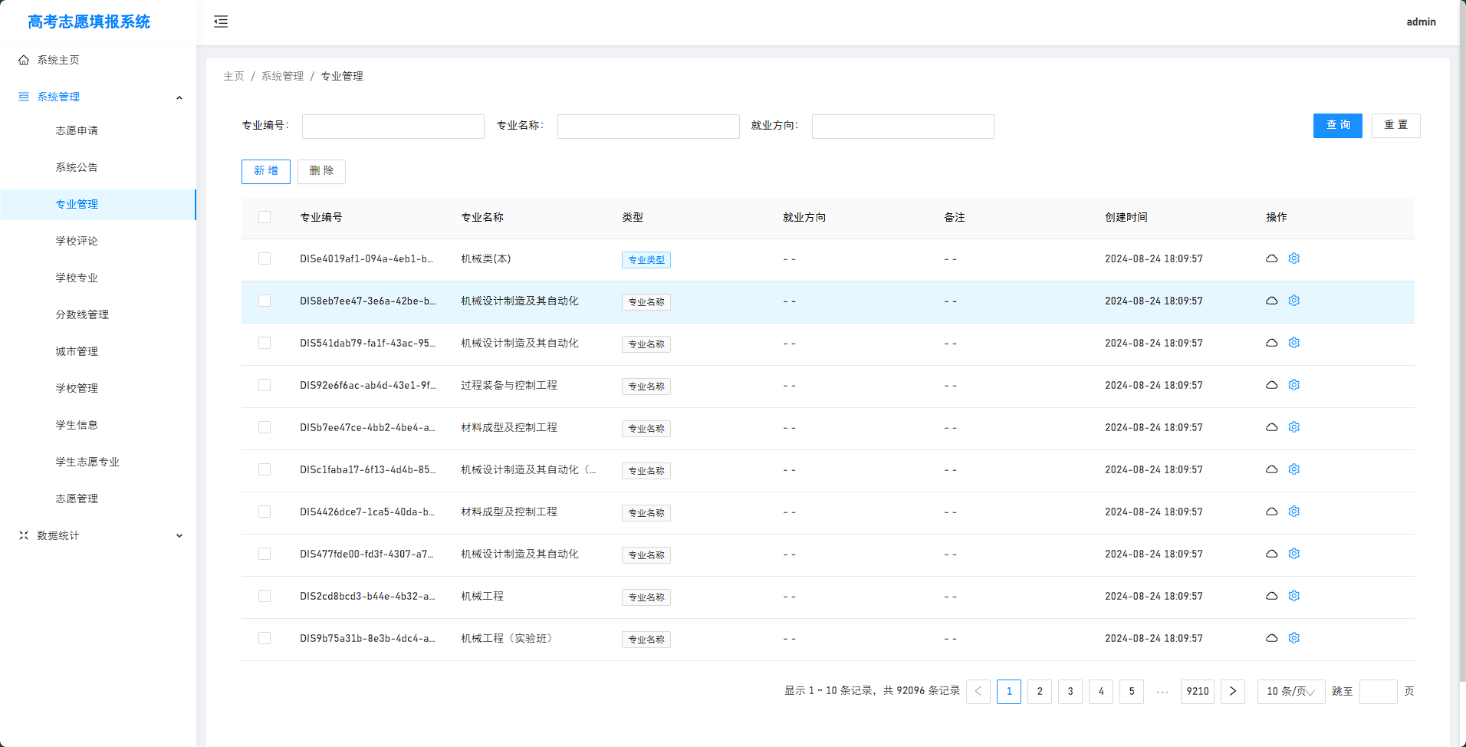This screenshot has height=747, width=1466.
Task: Click gear icon for 机械工程 DIS2cd8bcd3 row
Action: 1294,596
